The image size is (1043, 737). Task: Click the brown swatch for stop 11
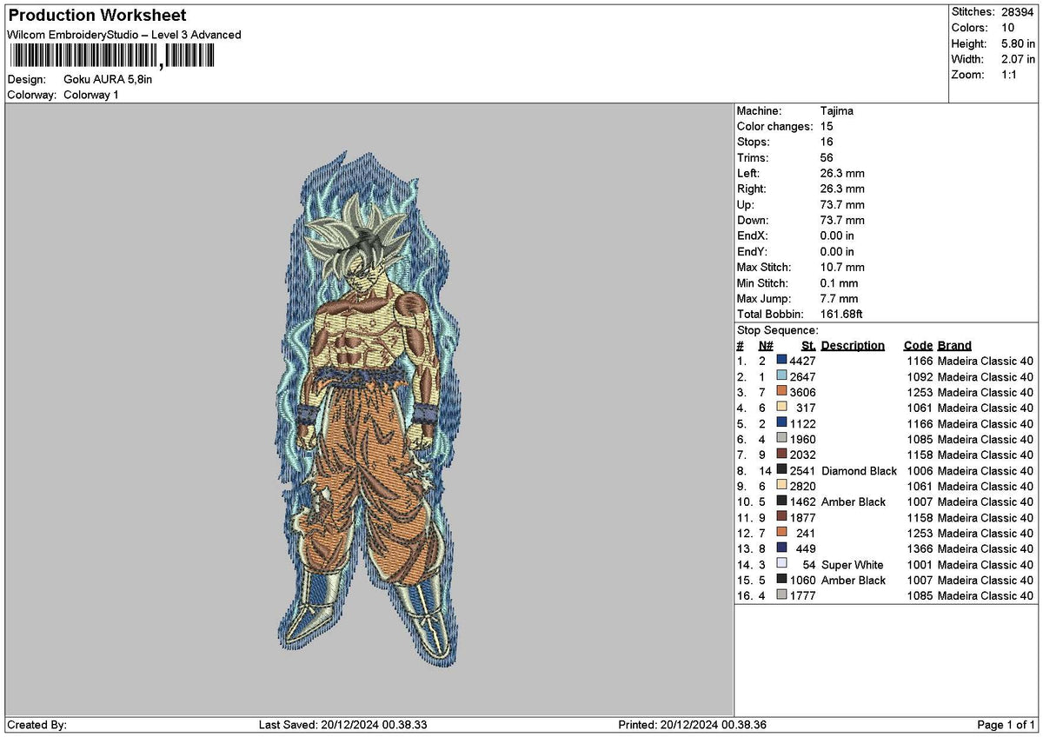point(782,517)
